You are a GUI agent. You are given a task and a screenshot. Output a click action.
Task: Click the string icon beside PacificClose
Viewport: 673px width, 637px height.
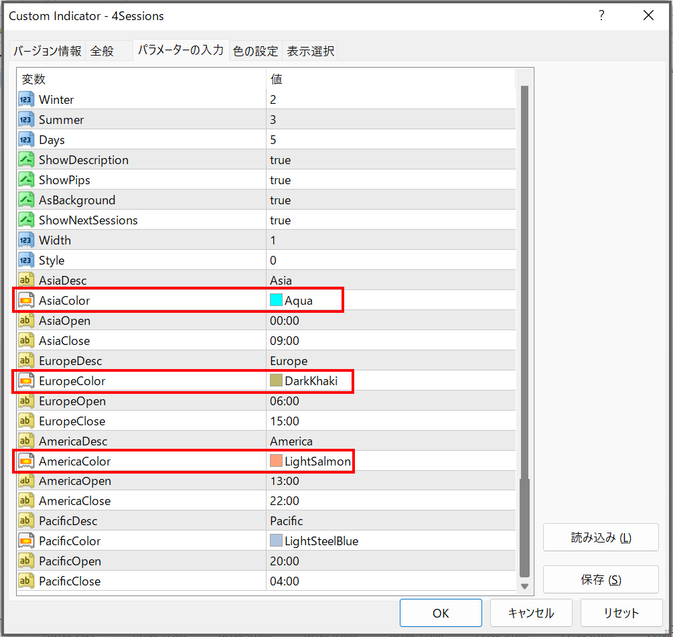[x=26, y=581]
